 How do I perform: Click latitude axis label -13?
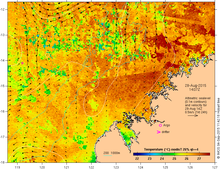coord(2,35)
